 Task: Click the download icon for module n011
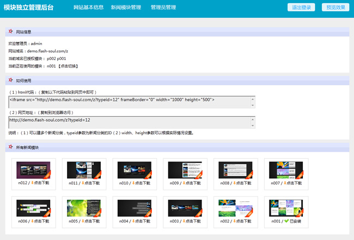(82, 183)
